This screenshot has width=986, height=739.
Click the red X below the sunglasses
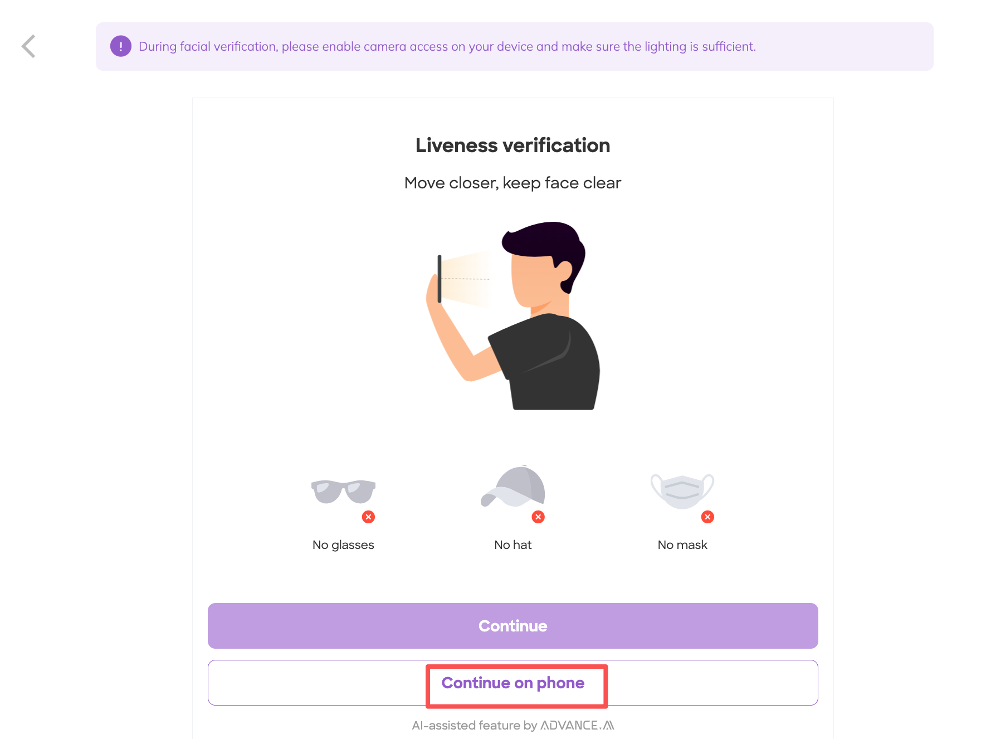coord(368,517)
